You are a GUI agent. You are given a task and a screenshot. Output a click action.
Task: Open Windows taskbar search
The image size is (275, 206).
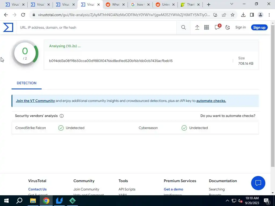point(19,201)
